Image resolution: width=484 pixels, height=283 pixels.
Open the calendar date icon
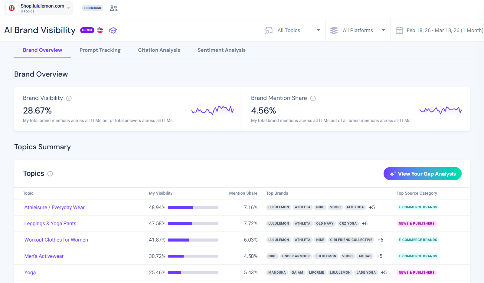399,30
